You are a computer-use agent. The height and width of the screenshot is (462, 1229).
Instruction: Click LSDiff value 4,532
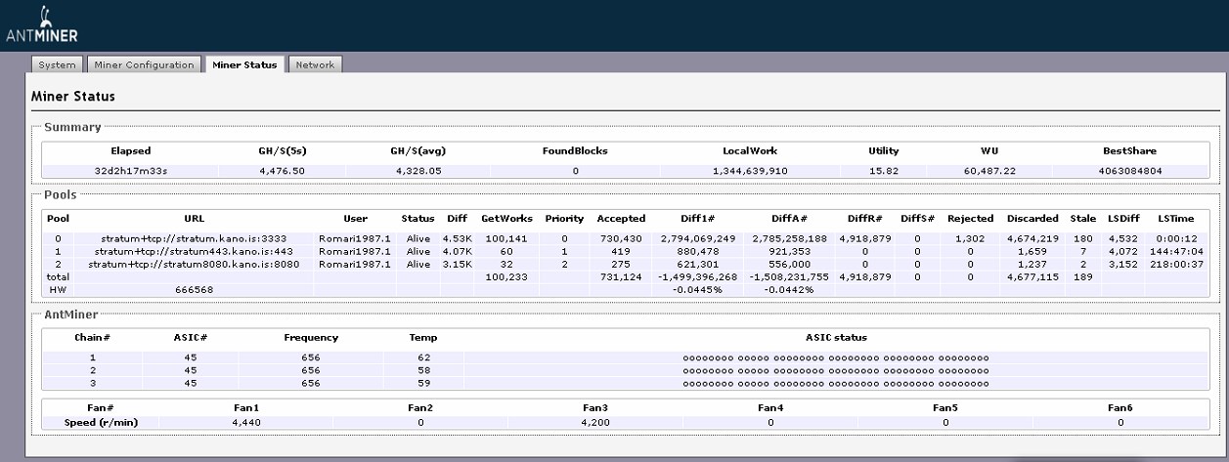tap(1123, 237)
